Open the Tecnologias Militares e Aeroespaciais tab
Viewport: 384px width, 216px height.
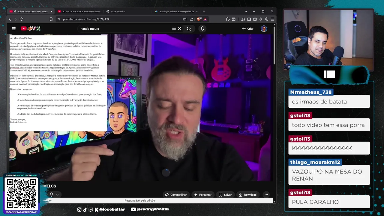176,11
